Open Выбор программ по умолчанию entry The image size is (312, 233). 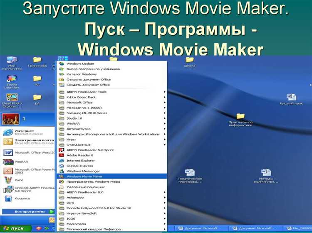(x=112, y=69)
